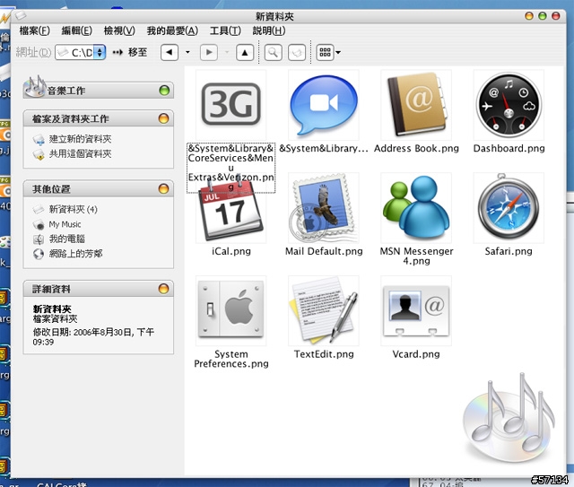Click the &System&Library... filename label
Viewport: 574px width, 487px height.
(x=324, y=148)
